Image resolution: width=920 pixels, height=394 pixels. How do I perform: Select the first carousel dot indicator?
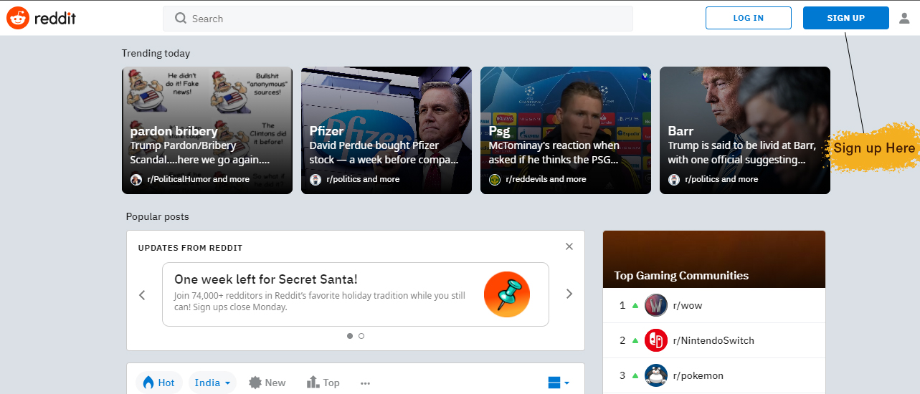(350, 335)
